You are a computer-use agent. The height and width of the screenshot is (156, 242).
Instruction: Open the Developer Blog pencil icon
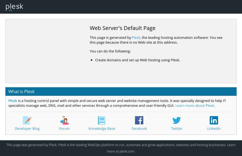[x=27, y=120]
